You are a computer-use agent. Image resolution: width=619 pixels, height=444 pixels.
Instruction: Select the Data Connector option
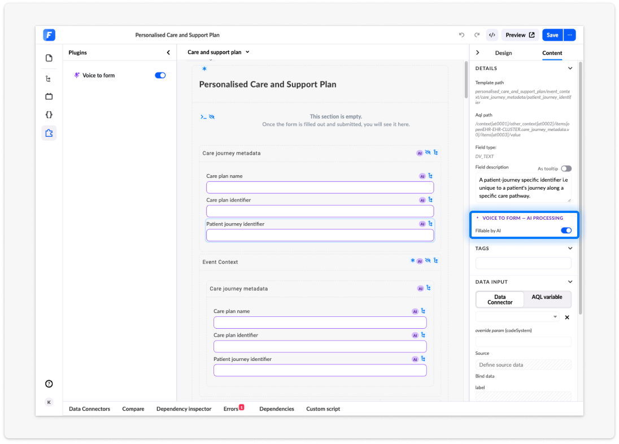[500, 299]
